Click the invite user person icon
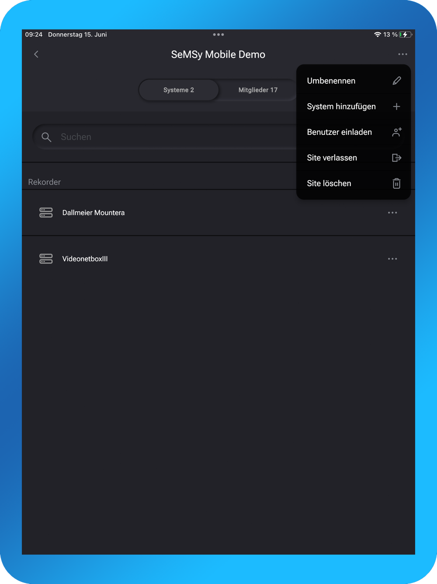 397,132
